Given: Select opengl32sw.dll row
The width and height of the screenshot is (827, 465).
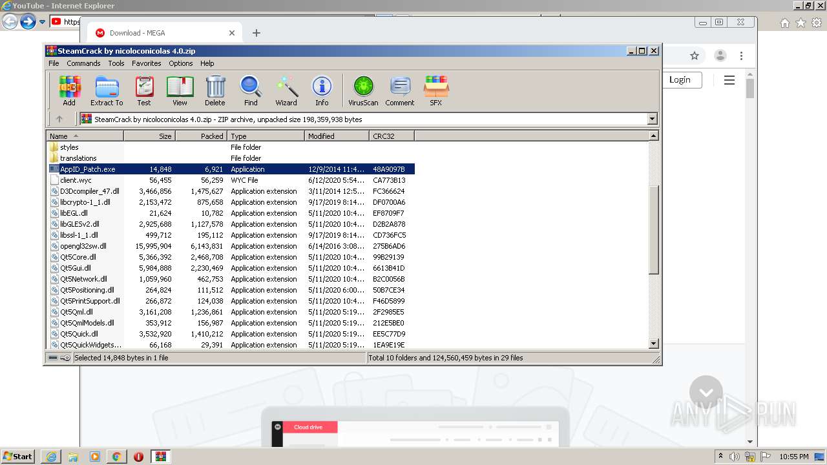Looking at the screenshot, I should pyautogui.click(x=231, y=246).
